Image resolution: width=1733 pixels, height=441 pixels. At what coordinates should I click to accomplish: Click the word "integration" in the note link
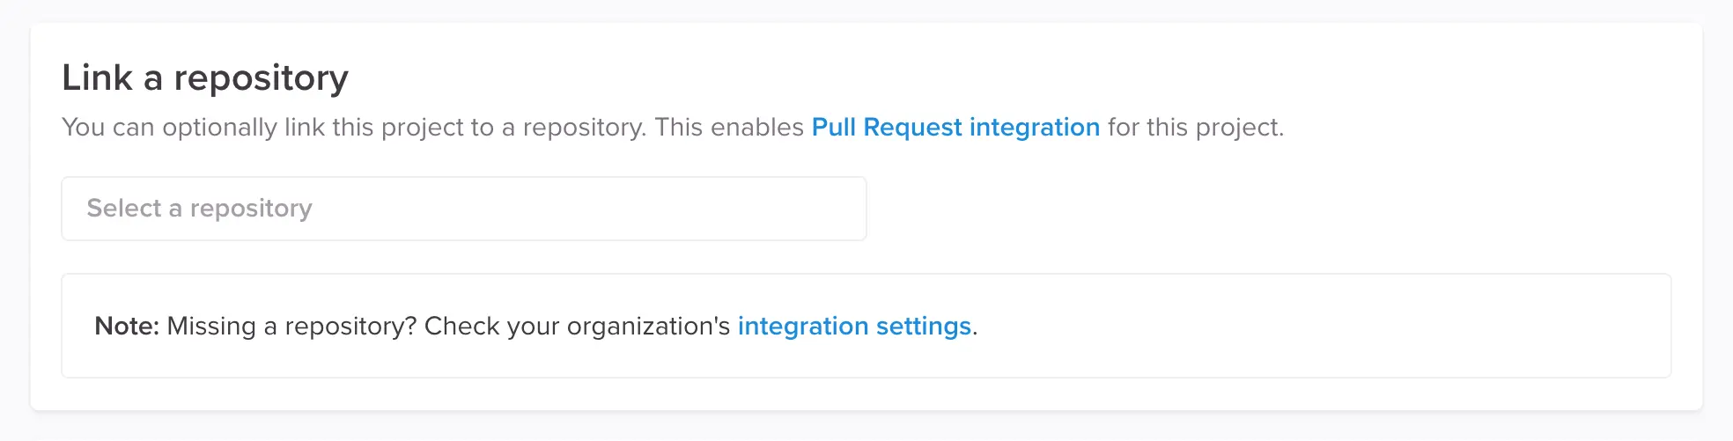pyautogui.click(x=803, y=327)
